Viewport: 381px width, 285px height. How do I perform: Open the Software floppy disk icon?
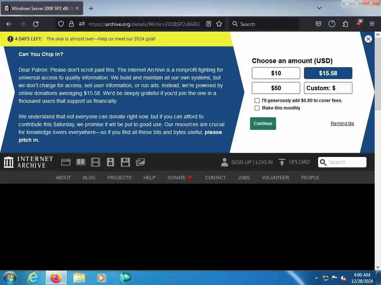coord(125,162)
